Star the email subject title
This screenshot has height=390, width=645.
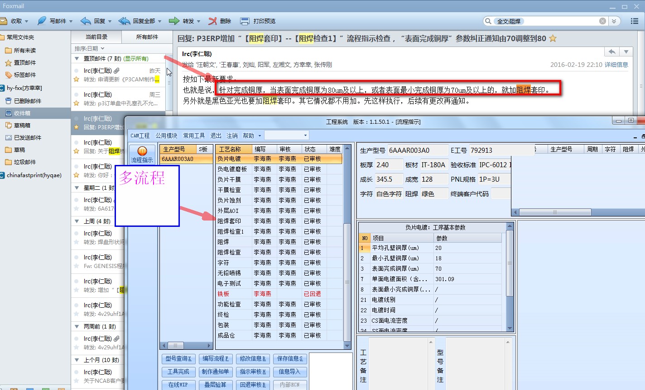pos(553,38)
